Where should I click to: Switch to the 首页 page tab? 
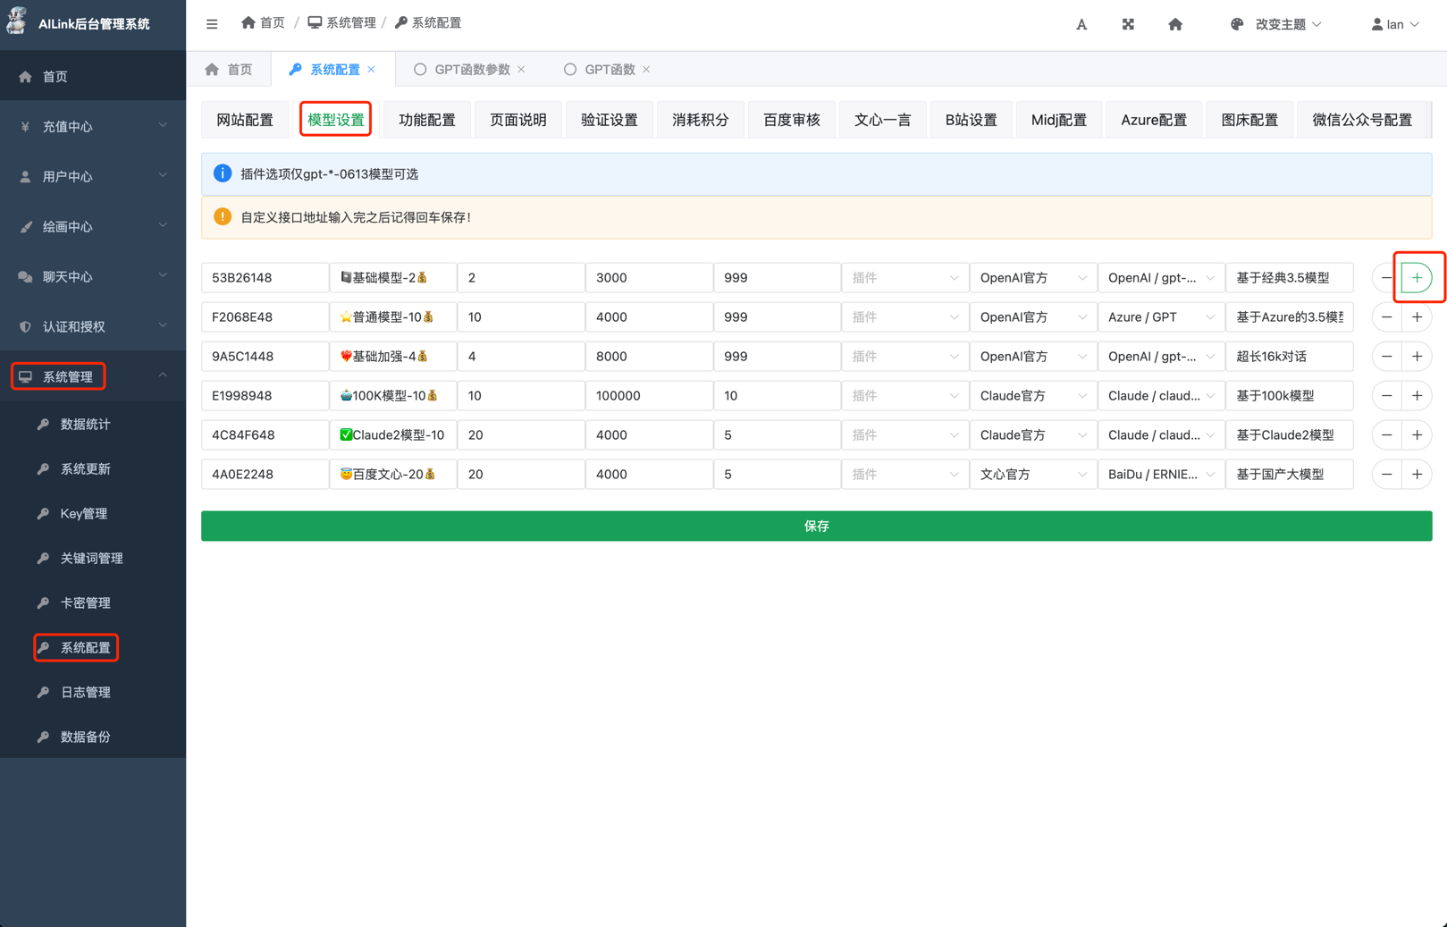229,69
